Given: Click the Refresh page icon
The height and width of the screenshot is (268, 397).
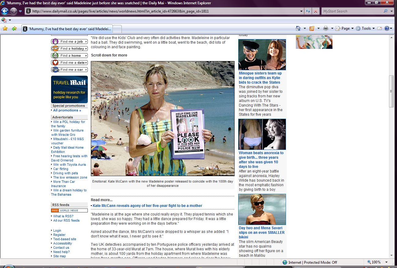Looking at the screenshot, I should tap(308, 11).
